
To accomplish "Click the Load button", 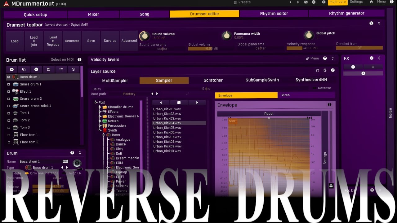I will click(x=15, y=41).
